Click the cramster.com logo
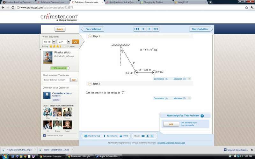 click(59, 18)
